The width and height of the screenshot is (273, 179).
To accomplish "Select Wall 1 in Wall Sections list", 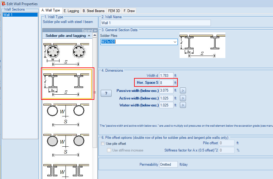I will 20,15.
